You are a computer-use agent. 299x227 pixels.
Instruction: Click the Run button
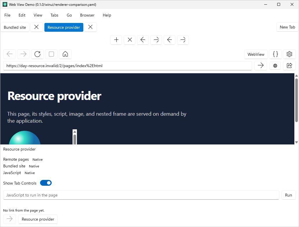[x=289, y=195]
